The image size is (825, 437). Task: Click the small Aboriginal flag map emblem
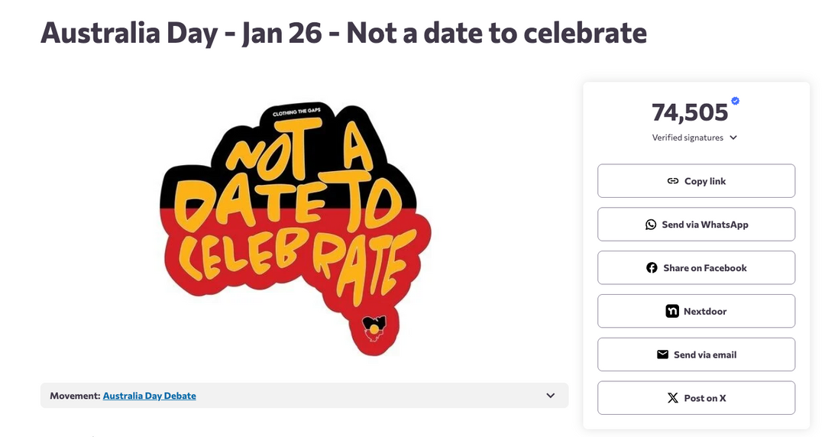tap(375, 326)
